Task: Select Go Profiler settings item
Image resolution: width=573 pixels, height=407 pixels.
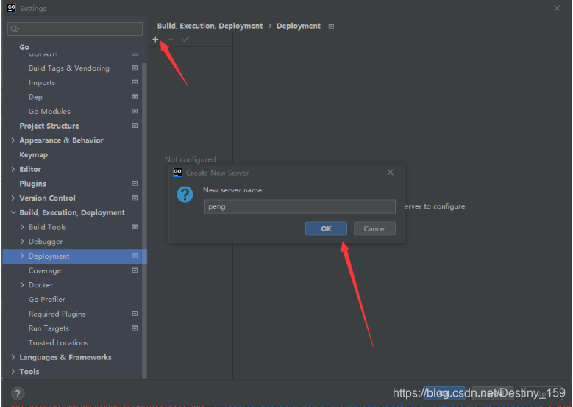Action: point(47,299)
